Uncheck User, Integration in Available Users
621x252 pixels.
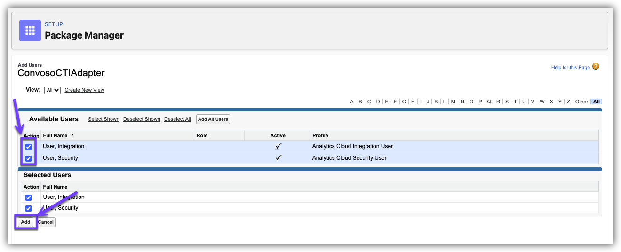tap(29, 147)
